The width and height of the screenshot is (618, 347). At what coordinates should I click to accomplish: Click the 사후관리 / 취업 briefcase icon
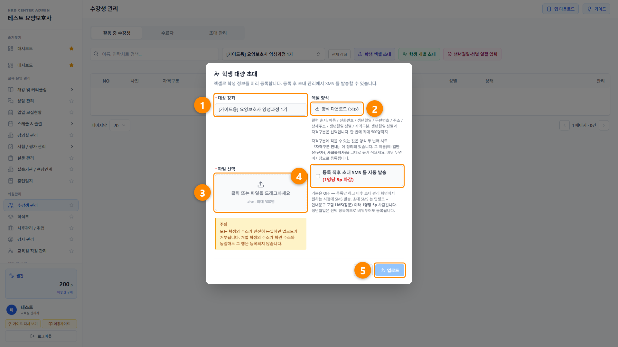11,228
